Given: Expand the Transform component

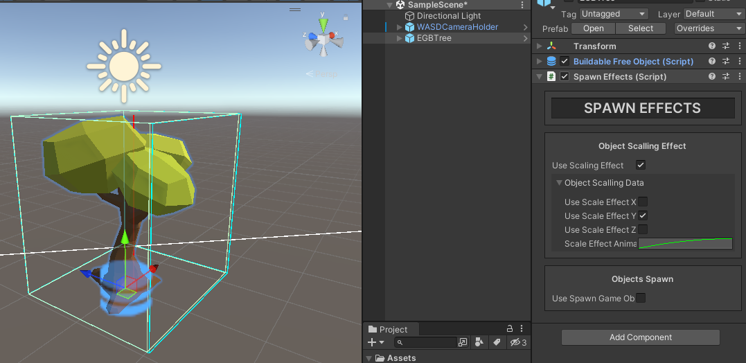Looking at the screenshot, I should (539, 46).
